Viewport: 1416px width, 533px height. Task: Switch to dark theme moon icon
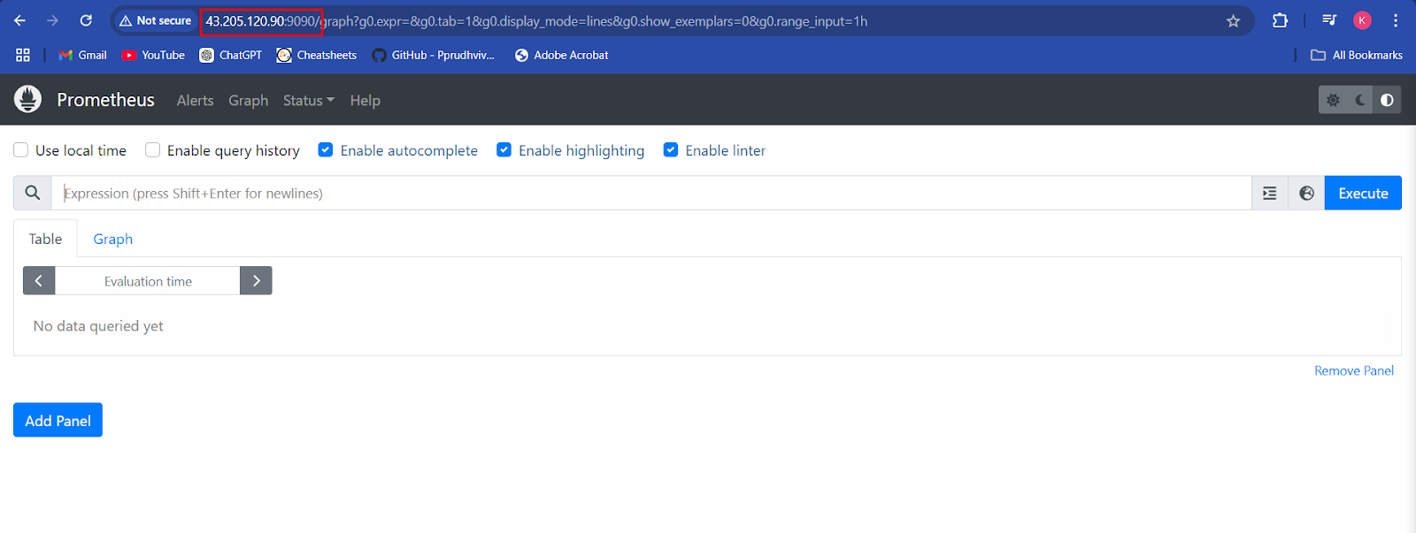1360,100
